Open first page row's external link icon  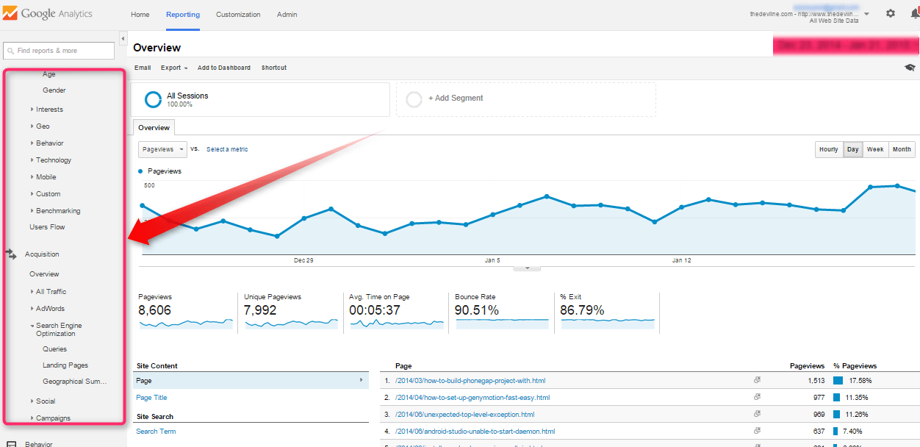[757, 381]
